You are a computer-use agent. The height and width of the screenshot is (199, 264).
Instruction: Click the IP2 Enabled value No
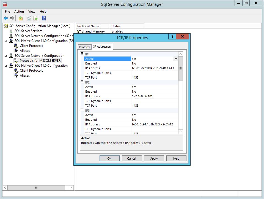(x=155, y=92)
